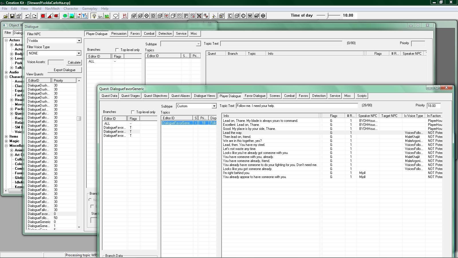Click the boxed W toolbar icon

click(x=250, y=16)
